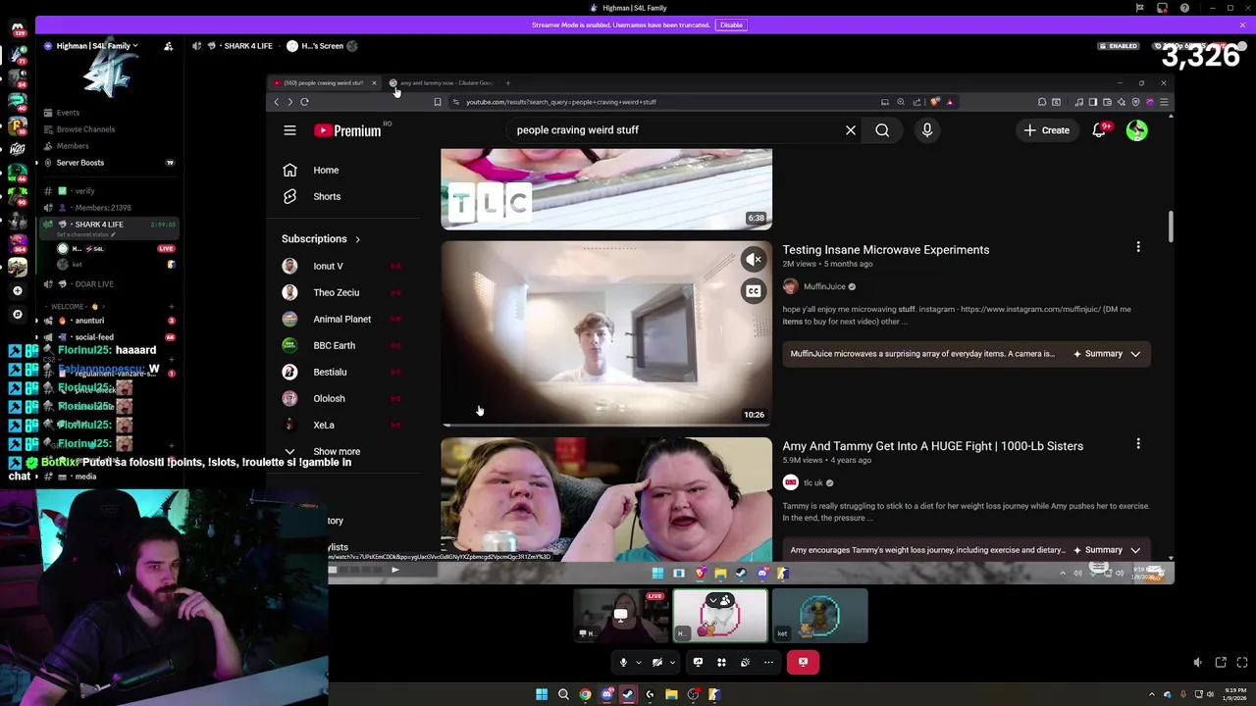Open Discord server discovery compass

pos(18,315)
